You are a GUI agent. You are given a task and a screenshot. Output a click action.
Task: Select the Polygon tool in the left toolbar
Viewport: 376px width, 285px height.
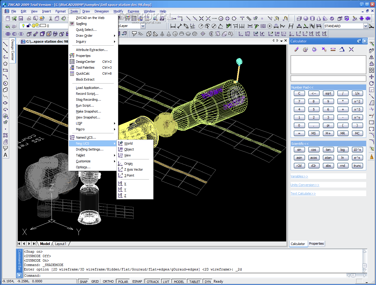click(5, 64)
